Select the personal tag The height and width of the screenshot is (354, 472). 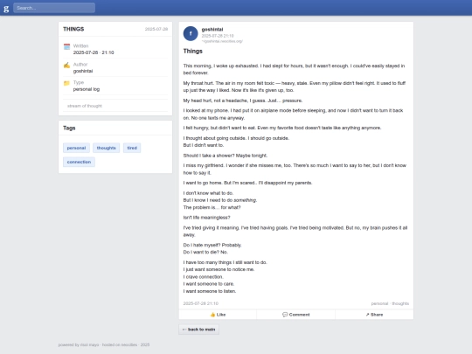[x=76, y=148]
